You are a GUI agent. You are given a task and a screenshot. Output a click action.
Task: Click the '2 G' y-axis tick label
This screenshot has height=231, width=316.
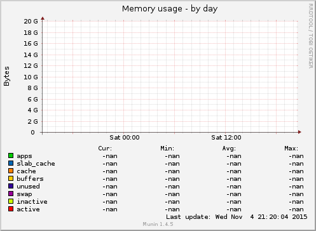[x=32, y=122]
